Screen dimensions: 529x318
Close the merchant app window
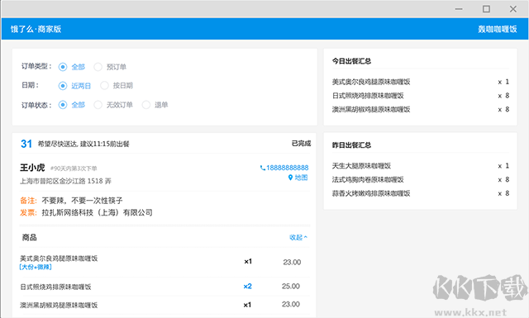click(513, 9)
